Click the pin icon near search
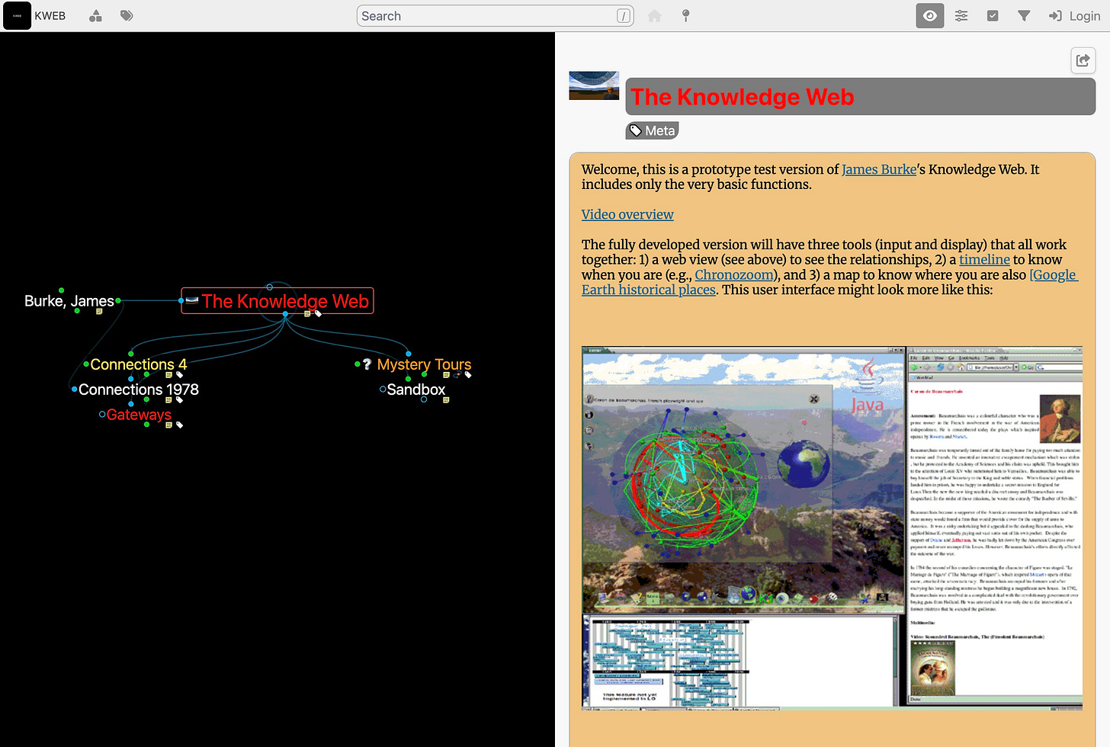 tap(685, 16)
